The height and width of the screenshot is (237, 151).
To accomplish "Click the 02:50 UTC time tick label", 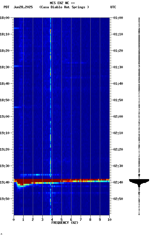I will 118,199.
